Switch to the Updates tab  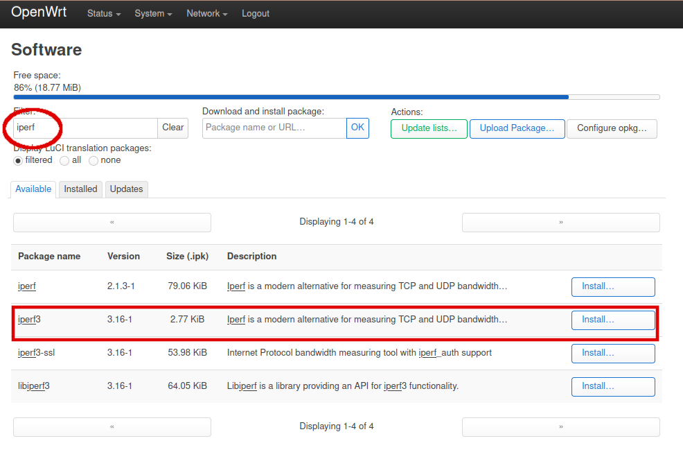(x=126, y=189)
